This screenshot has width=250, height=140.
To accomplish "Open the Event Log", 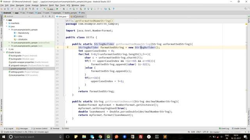I will coord(224,128).
